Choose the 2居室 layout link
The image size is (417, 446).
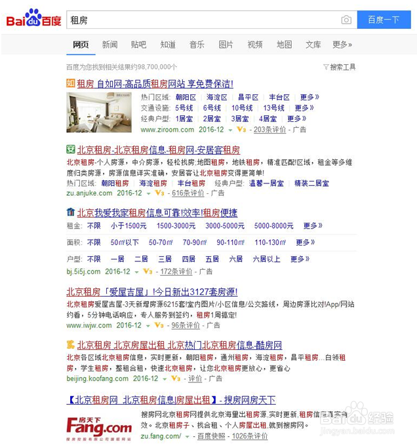point(212,119)
